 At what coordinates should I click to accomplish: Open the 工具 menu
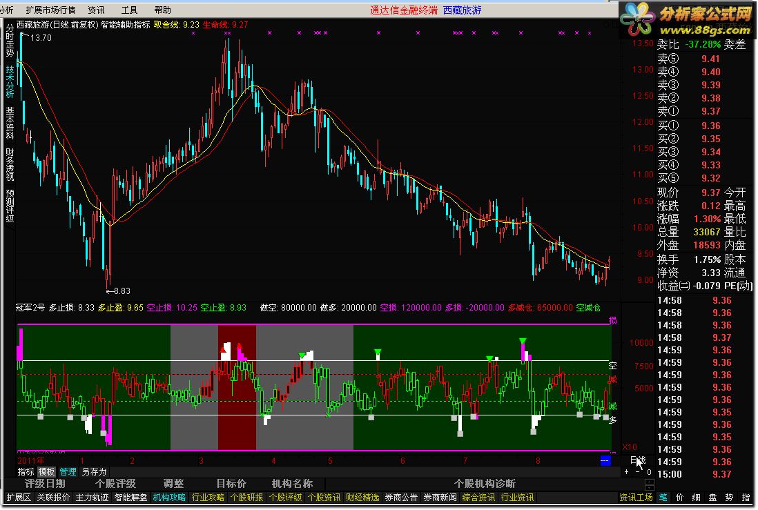tap(129, 10)
